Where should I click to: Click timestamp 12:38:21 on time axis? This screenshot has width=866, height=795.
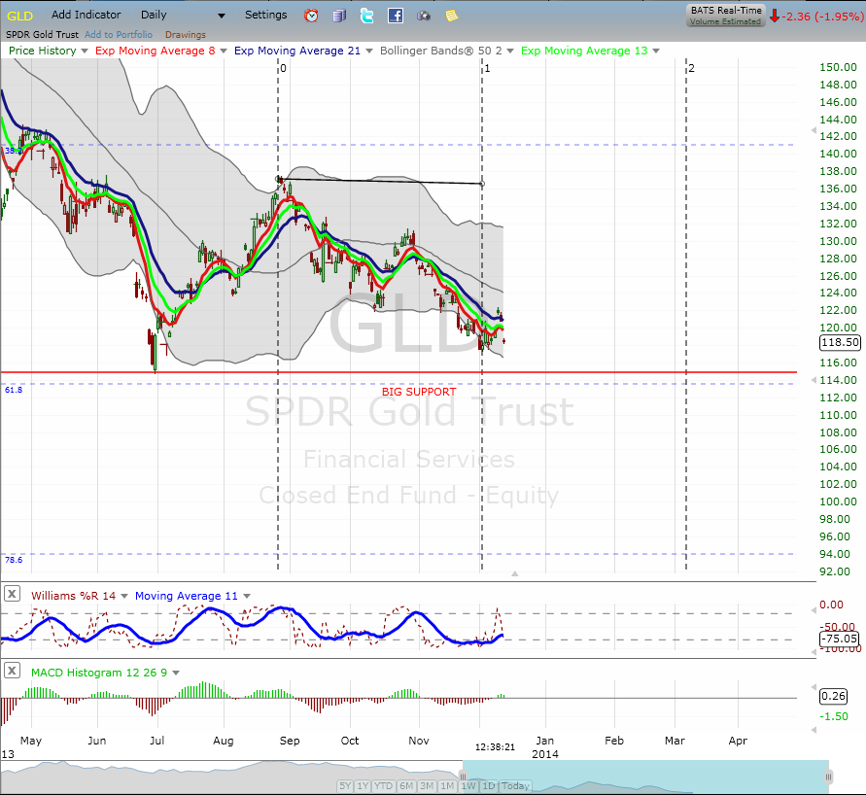pyautogui.click(x=495, y=747)
